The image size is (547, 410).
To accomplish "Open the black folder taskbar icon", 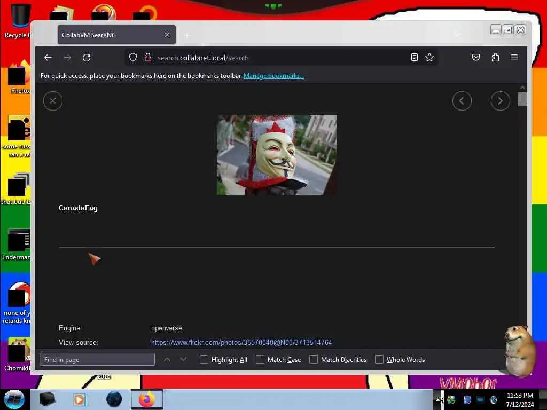I will [47, 399].
